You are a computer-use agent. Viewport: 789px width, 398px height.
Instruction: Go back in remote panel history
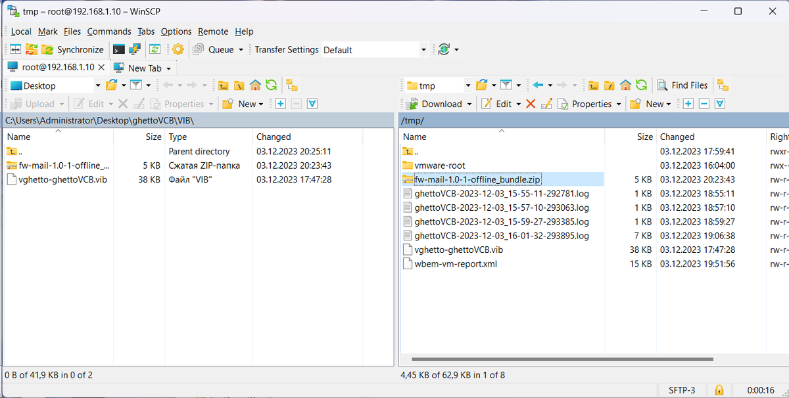pos(538,85)
